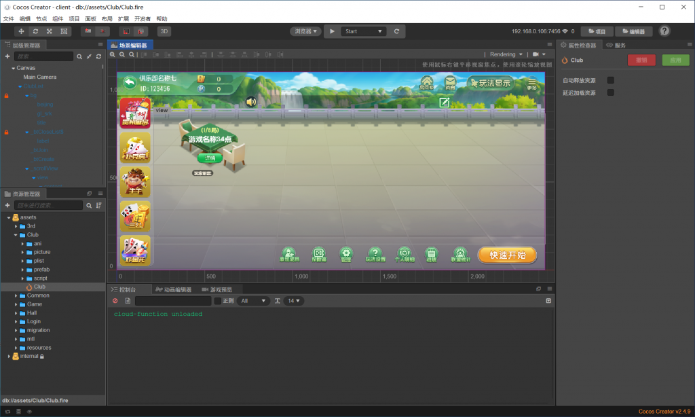Enable the lazy-load assets checkbox (延迟加载资源)
Screen dimensions: 695x417
[x=610, y=92]
